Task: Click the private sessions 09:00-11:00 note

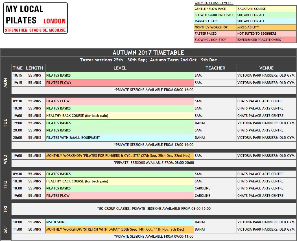Action: [x=154, y=237]
